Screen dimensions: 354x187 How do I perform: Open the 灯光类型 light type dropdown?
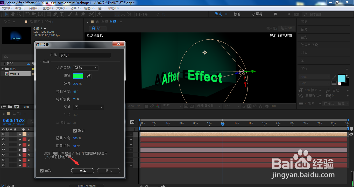pos(86,68)
